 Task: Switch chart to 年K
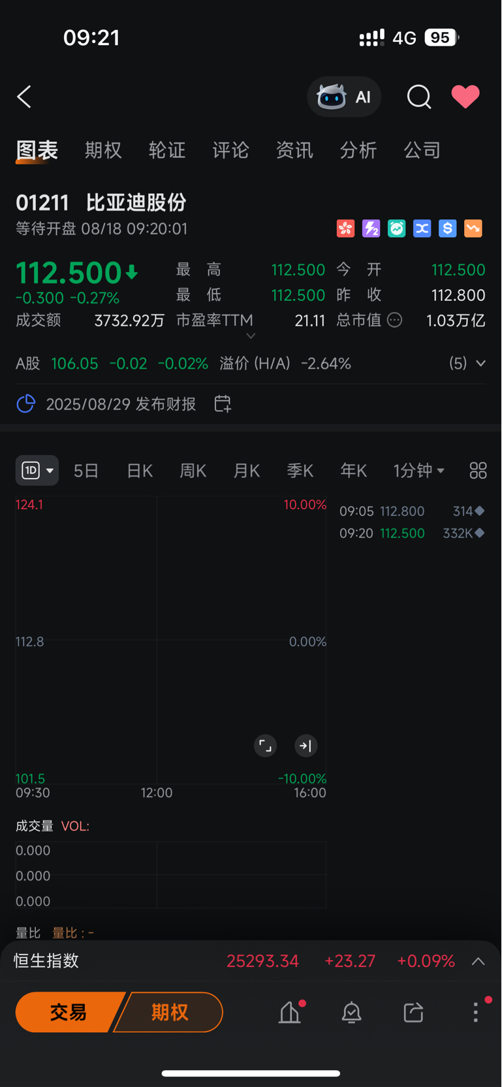[x=354, y=470]
